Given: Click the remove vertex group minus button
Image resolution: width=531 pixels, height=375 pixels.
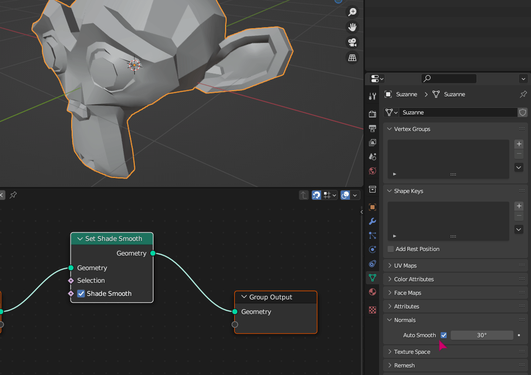Looking at the screenshot, I should pos(519,154).
